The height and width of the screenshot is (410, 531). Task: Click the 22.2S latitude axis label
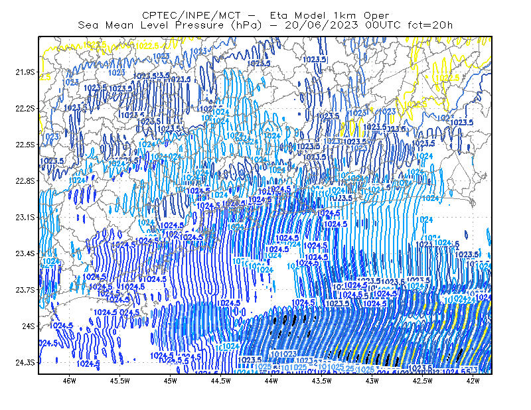point(25,108)
